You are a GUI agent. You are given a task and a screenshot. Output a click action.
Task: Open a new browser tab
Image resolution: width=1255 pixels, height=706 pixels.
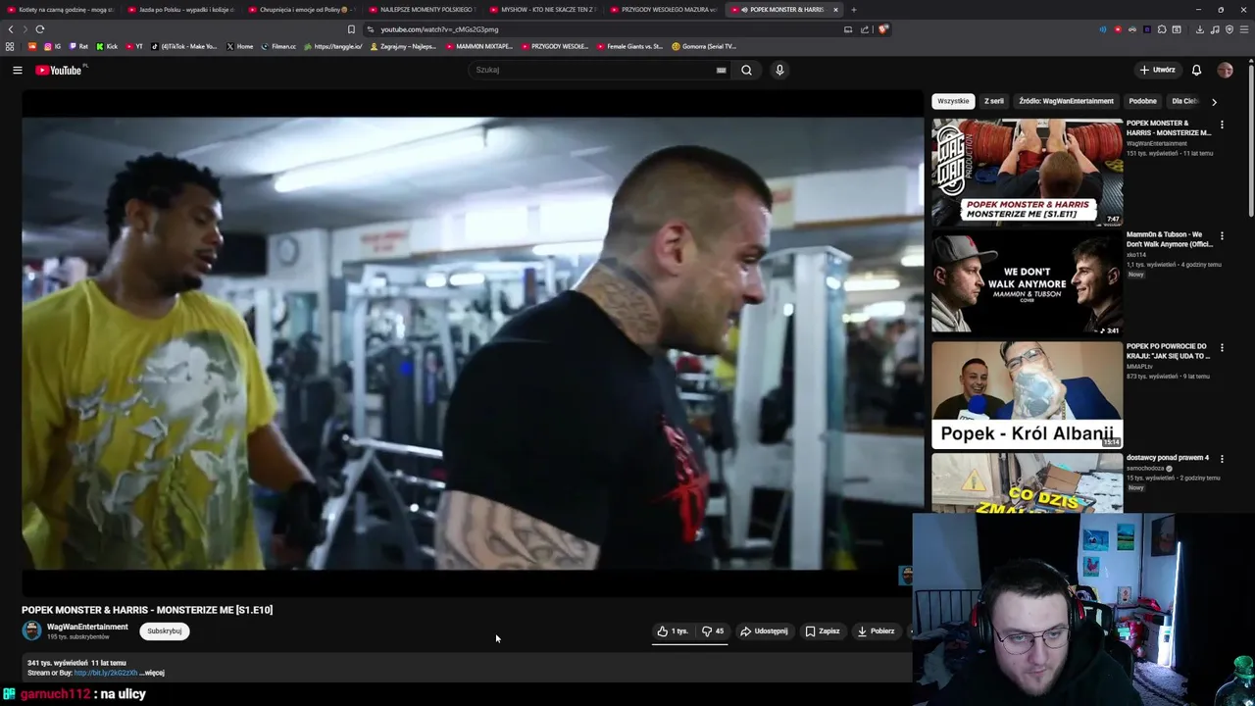point(853,10)
